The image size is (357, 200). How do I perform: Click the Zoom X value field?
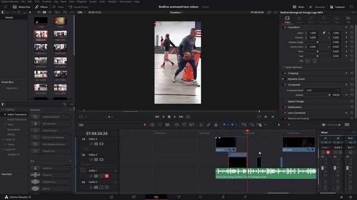click(312, 33)
